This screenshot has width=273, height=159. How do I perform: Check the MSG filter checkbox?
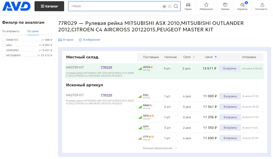pyautogui.click(x=3, y=45)
